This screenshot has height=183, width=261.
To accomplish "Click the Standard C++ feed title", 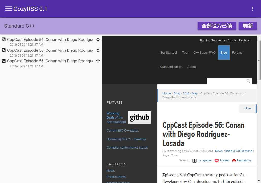I will [19, 26].
